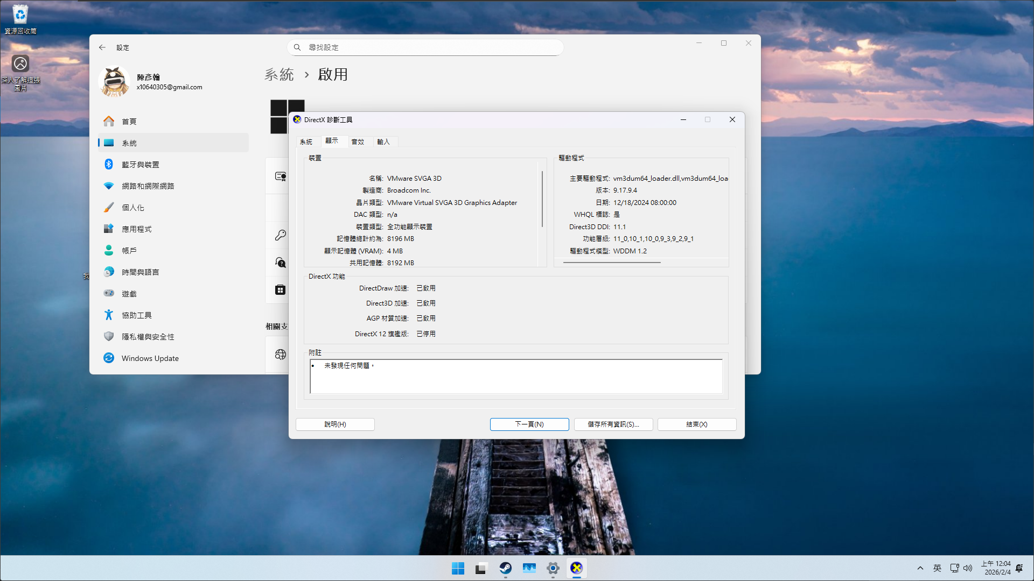Open Privacy and security shield icon

pyautogui.click(x=109, y=337)
